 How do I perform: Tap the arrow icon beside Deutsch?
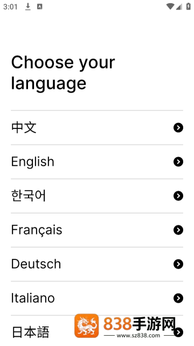178,264
